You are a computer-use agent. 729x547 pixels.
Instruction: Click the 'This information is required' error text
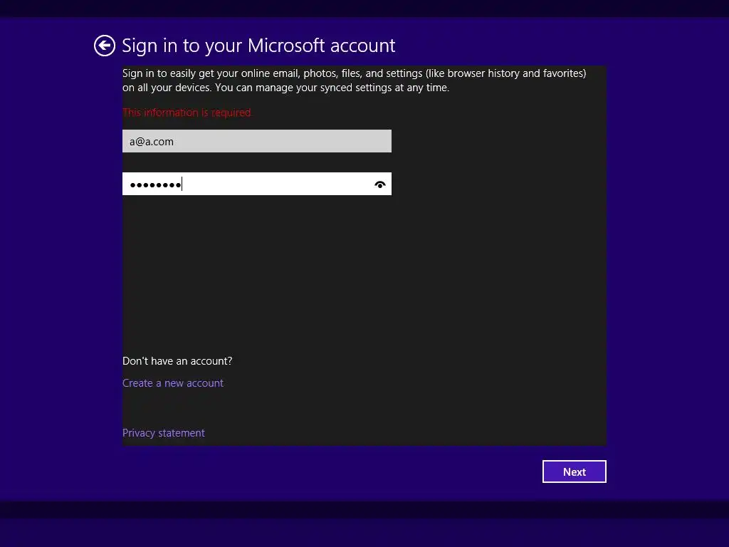[187, 113]
